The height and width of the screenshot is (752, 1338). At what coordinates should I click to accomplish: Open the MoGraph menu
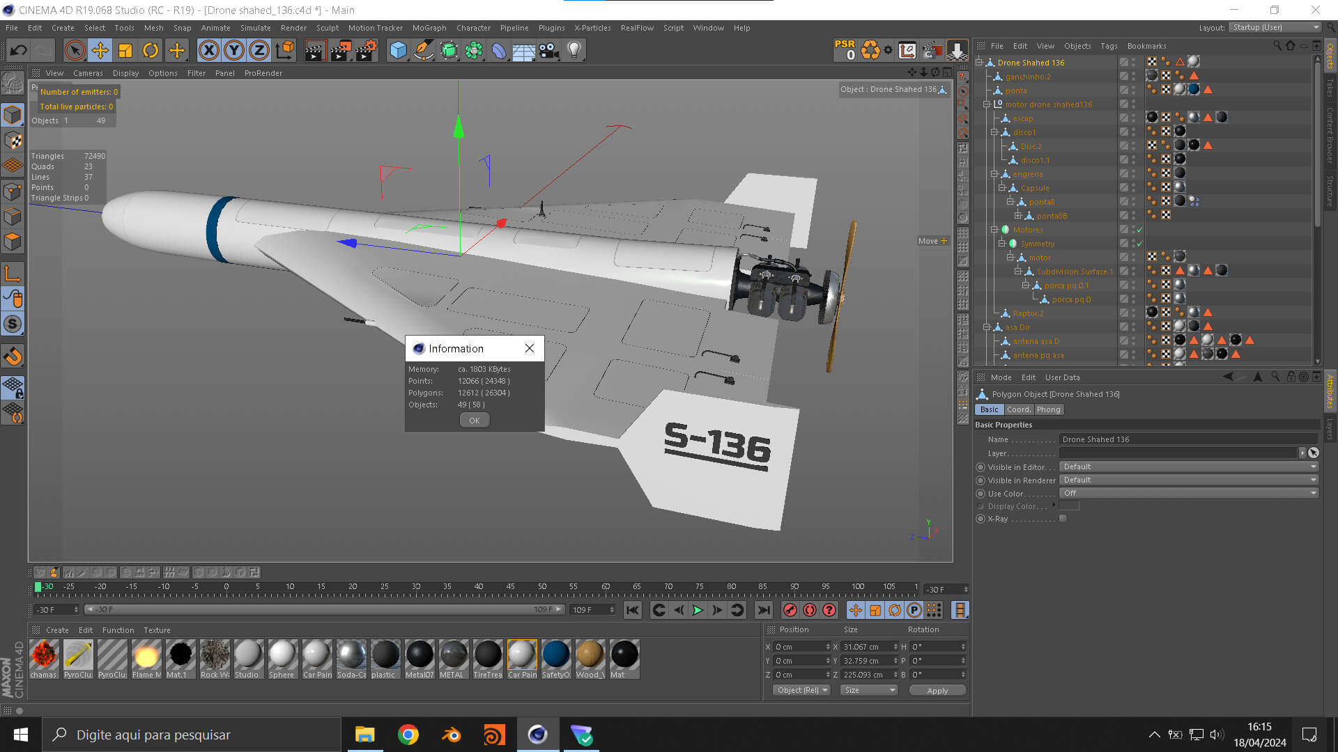tap(429, 28)
